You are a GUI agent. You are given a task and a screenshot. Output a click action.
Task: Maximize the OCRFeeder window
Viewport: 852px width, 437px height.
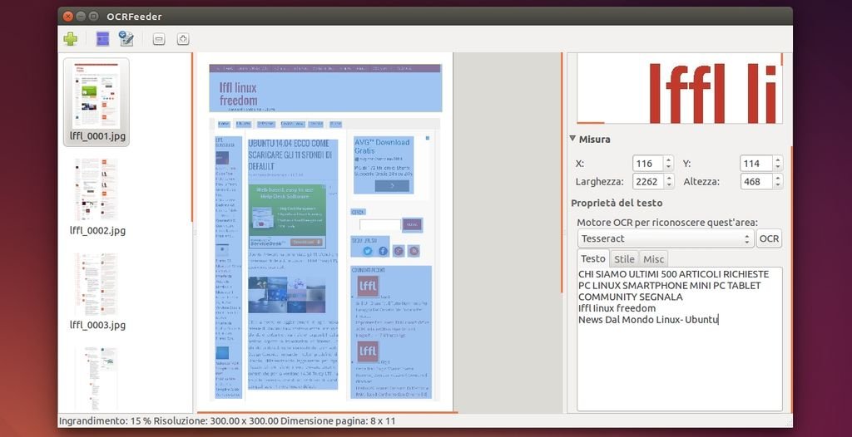(93, 17)
